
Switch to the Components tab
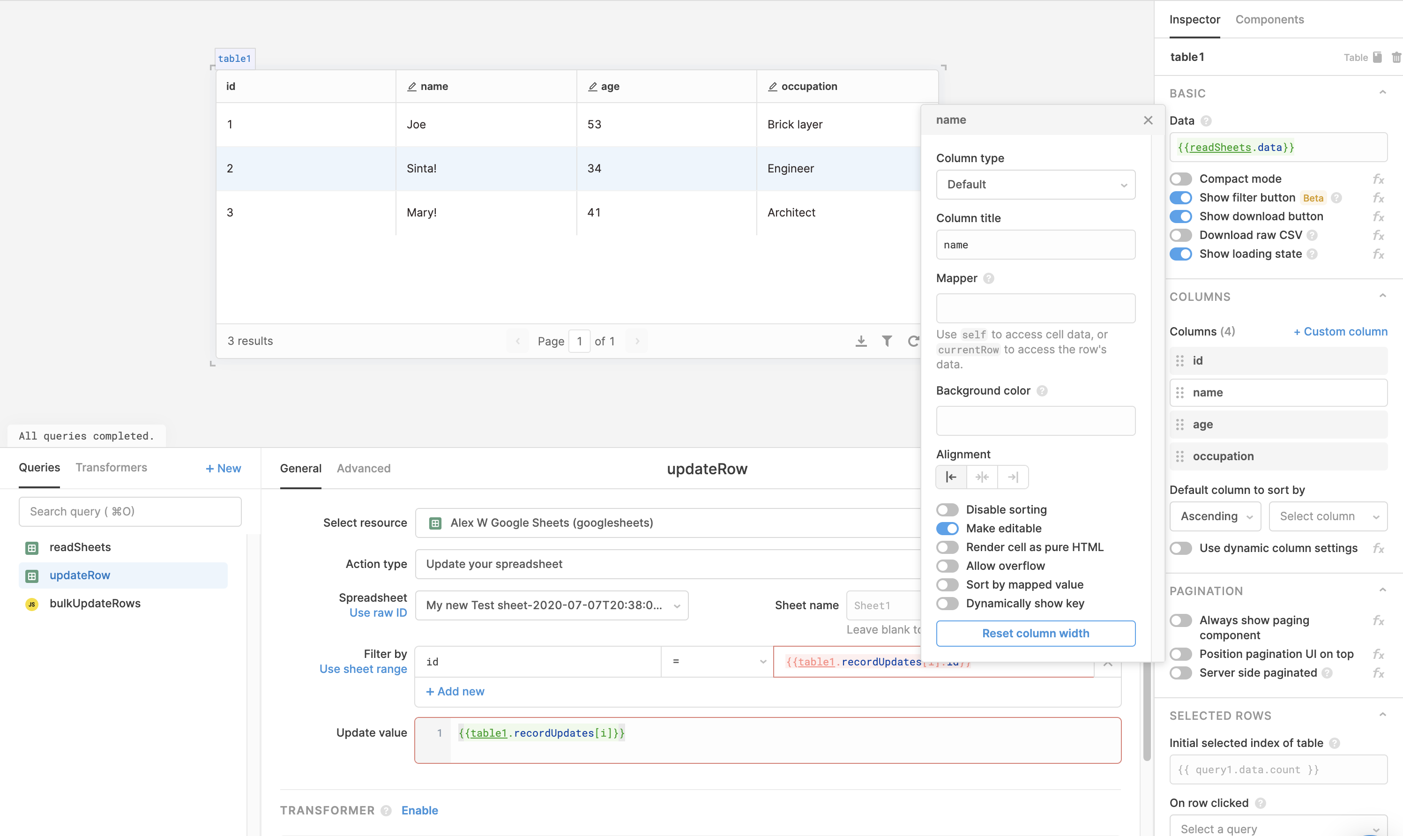point(1269,20)
